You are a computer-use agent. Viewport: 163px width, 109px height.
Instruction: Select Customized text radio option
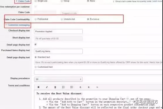[35, 67]
